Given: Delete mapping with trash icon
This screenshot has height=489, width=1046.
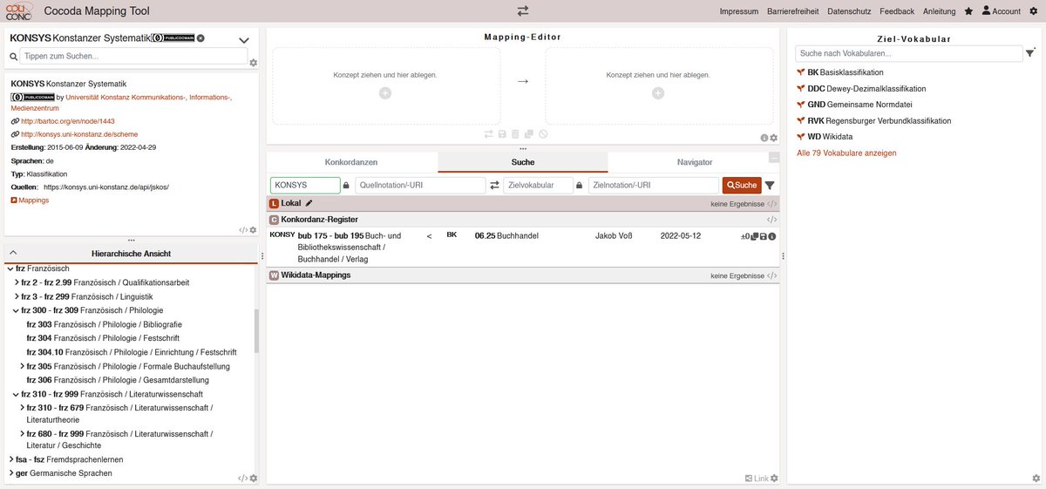Looking at the screenshot, I should coord(515,134).
